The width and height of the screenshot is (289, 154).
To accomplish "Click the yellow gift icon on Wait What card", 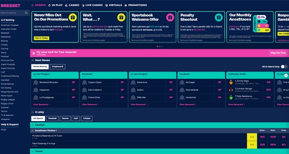I will (121, 18).
